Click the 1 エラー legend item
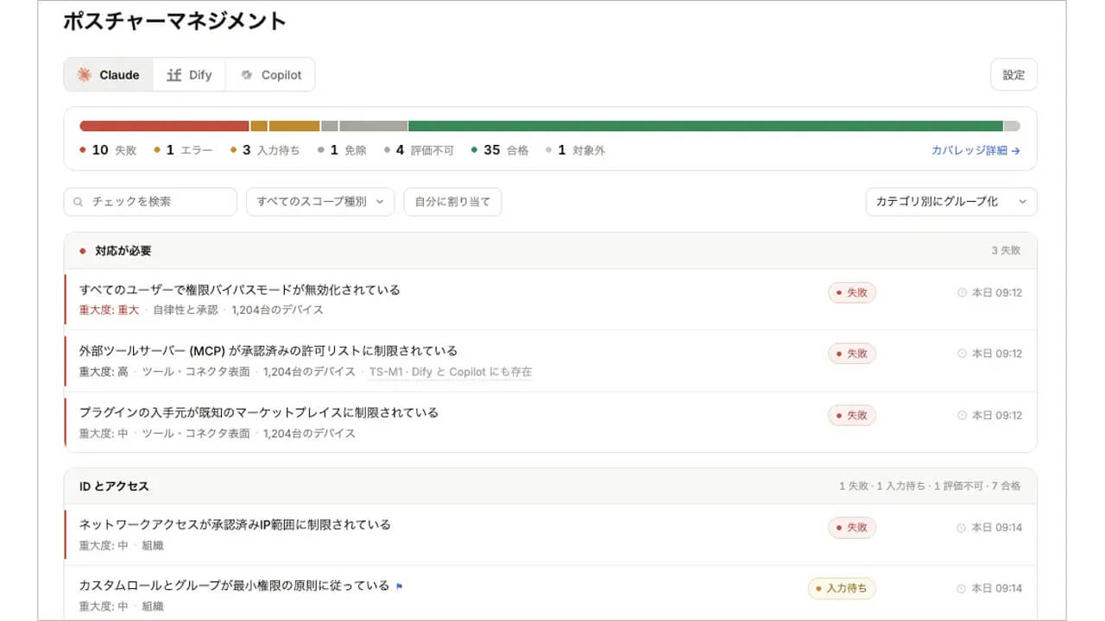This screenshot has width=1105, height=621. pos(183,150)
